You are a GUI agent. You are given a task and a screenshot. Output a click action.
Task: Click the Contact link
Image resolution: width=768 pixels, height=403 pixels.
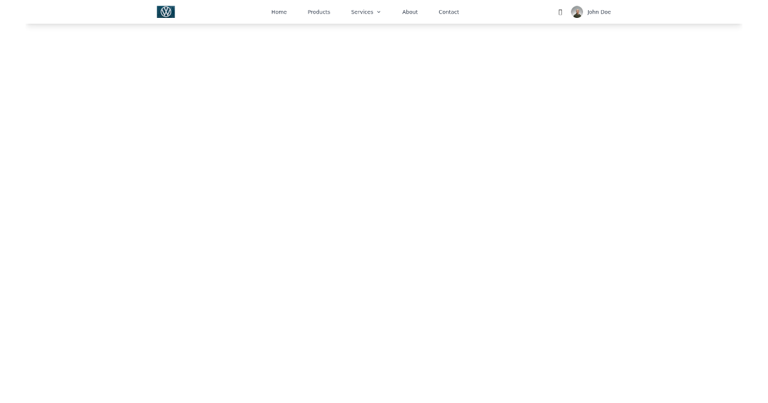449,12
